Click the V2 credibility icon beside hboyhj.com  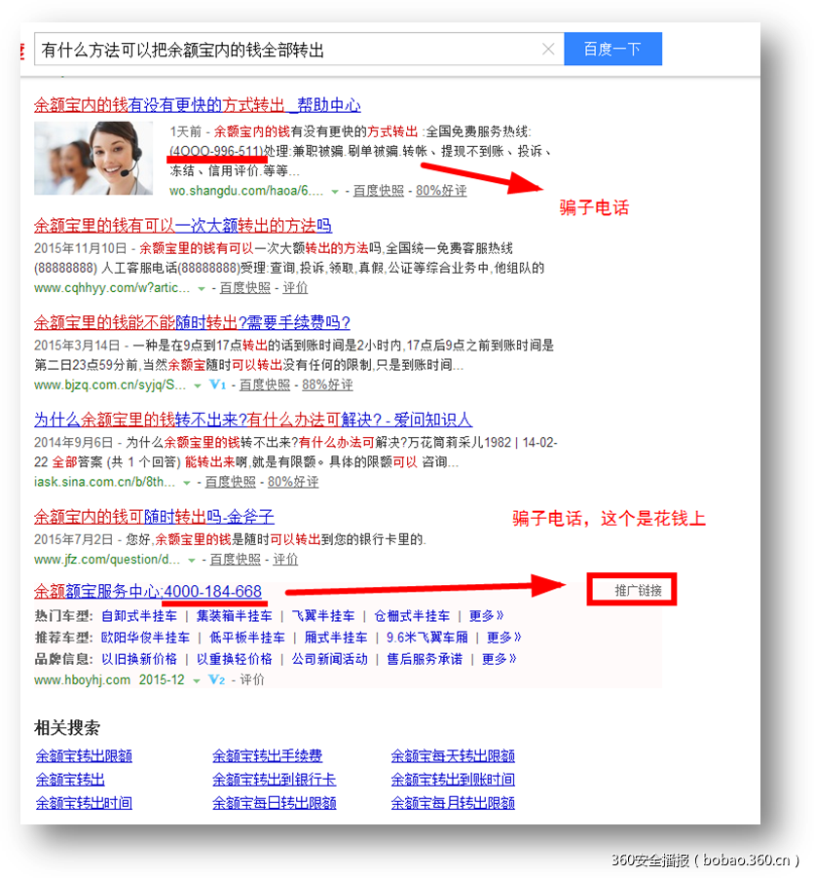click(x=217, y=679)
